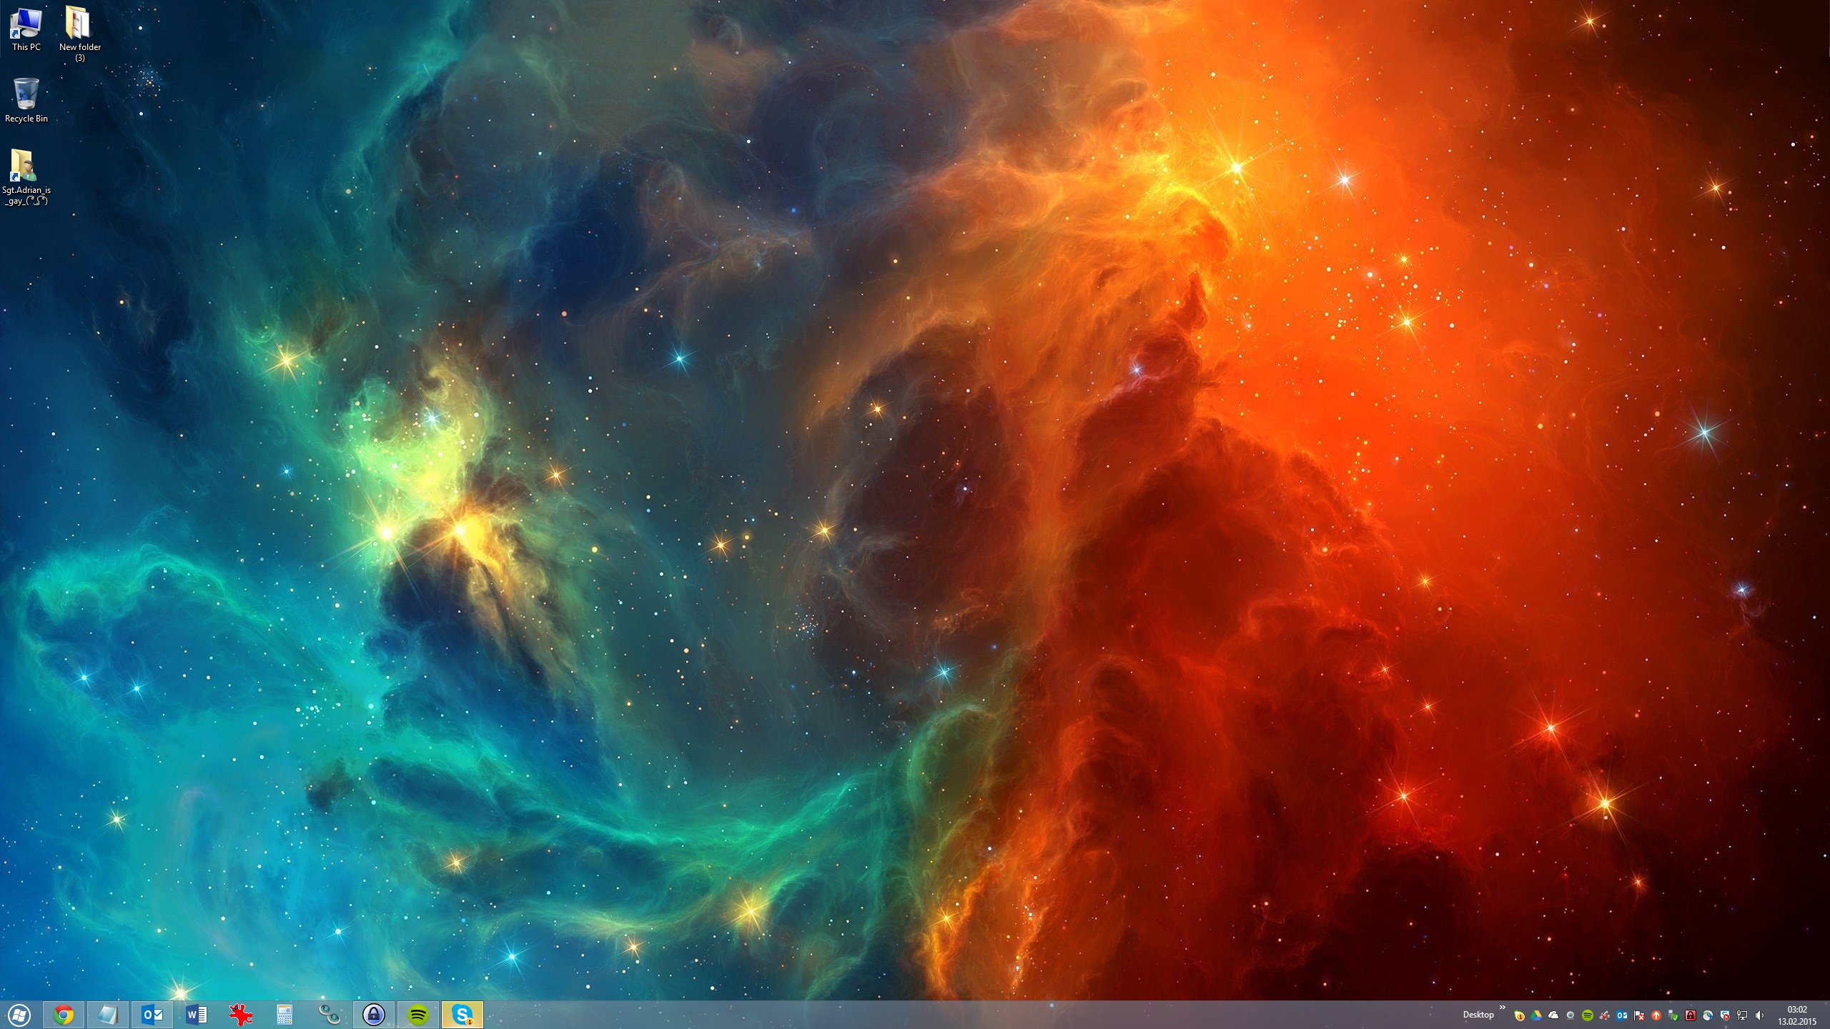Open the Calculator taskbar icon
Image resolution: width=1830 pixels, height=1029 pixels.
tap(285, 1015)
